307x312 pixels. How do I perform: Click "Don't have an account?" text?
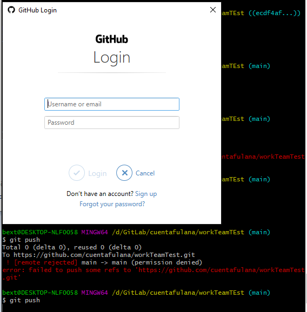100,194
